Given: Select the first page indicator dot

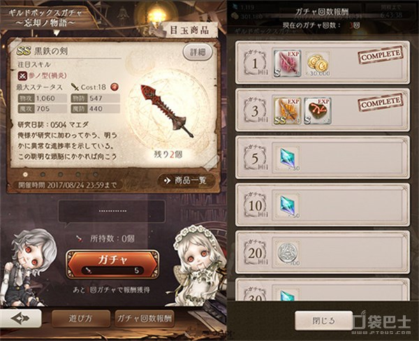Looking at the screenshot, I should pyautogui.click(x=25, y=175).
